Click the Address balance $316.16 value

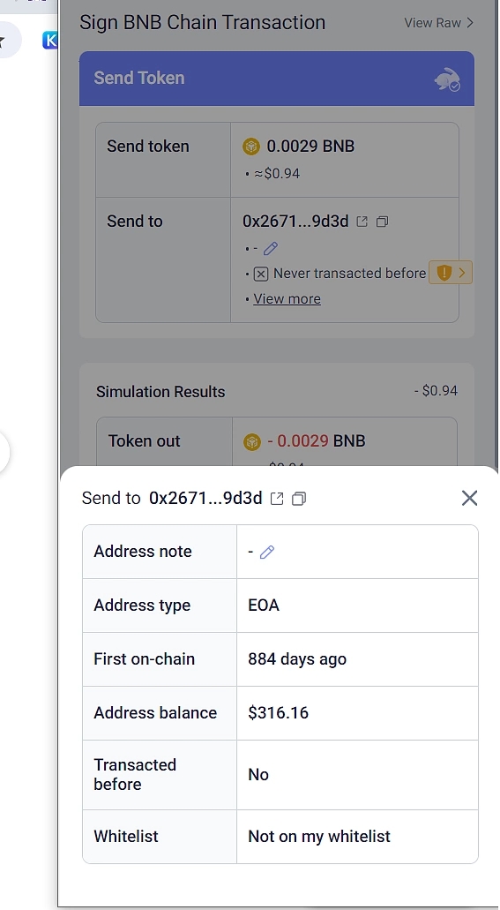pos(279,712)
